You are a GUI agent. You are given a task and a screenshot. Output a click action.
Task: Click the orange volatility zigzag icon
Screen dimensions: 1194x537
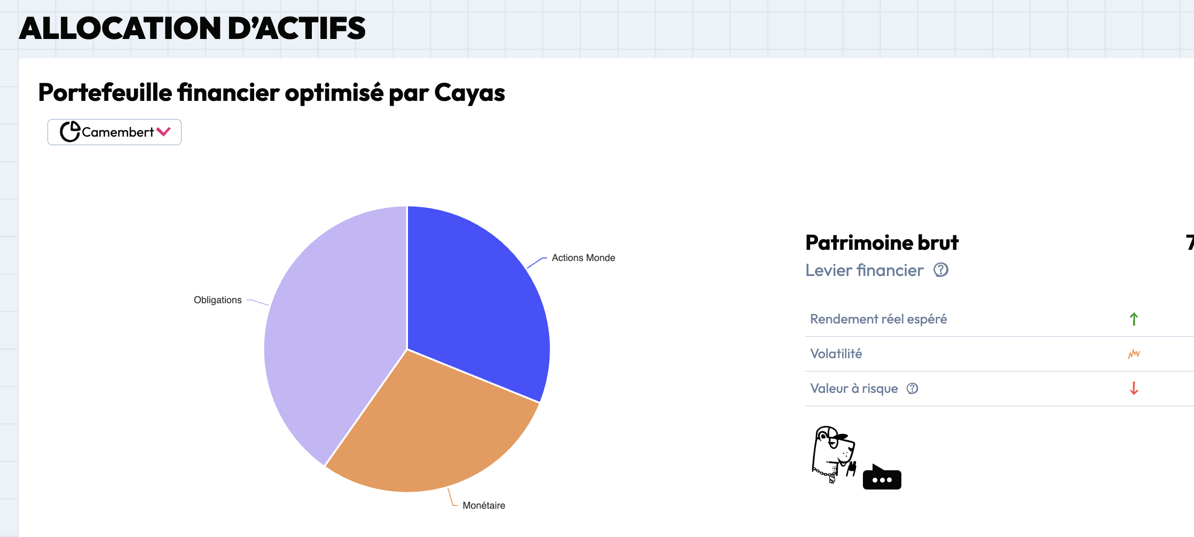click(1134, 354)
